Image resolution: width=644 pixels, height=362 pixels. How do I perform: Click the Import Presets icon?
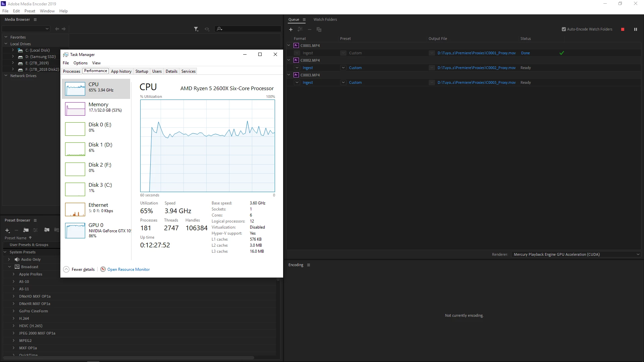47,230
